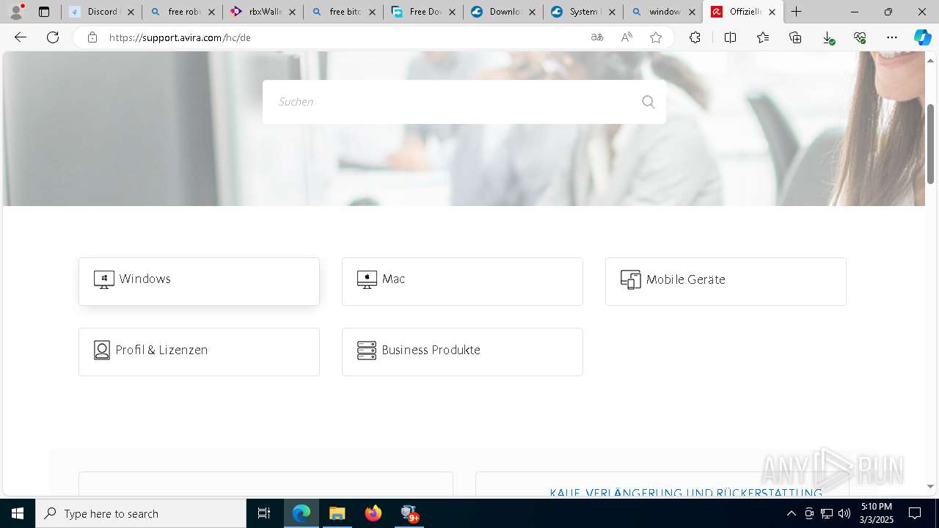Open Firefox from taskbar

373,513
